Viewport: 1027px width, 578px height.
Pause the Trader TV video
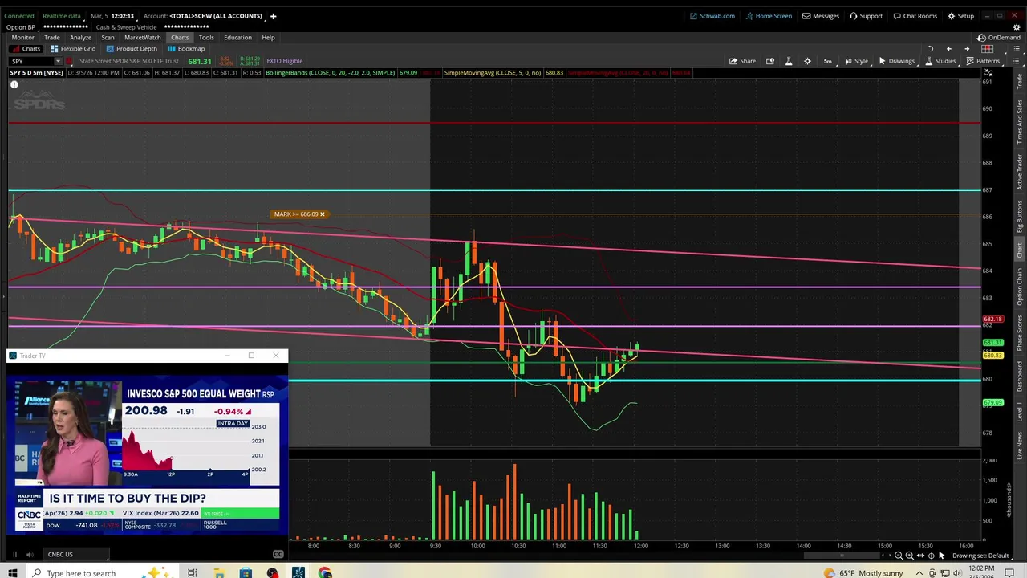[14, 554]
